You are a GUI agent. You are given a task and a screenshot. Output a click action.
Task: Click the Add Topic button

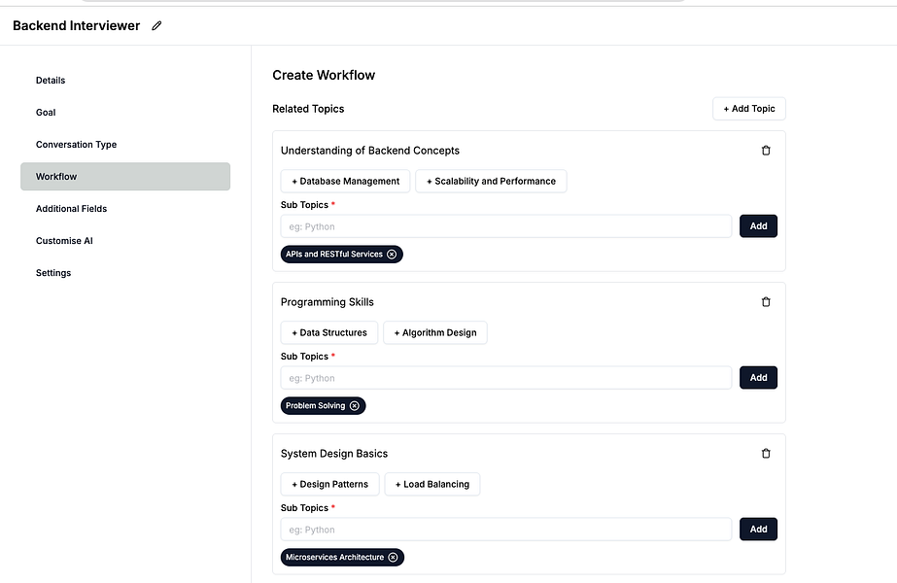click(x=748, y=109)
